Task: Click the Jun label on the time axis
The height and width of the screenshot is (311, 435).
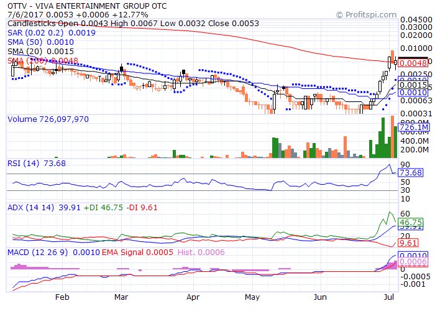Action: 320,297
